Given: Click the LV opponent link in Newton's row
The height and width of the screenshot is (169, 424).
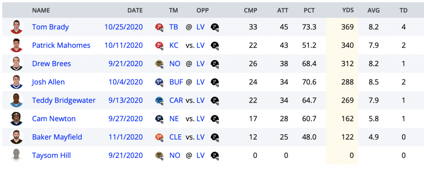Looking at the screenshot, I should 200,119.
